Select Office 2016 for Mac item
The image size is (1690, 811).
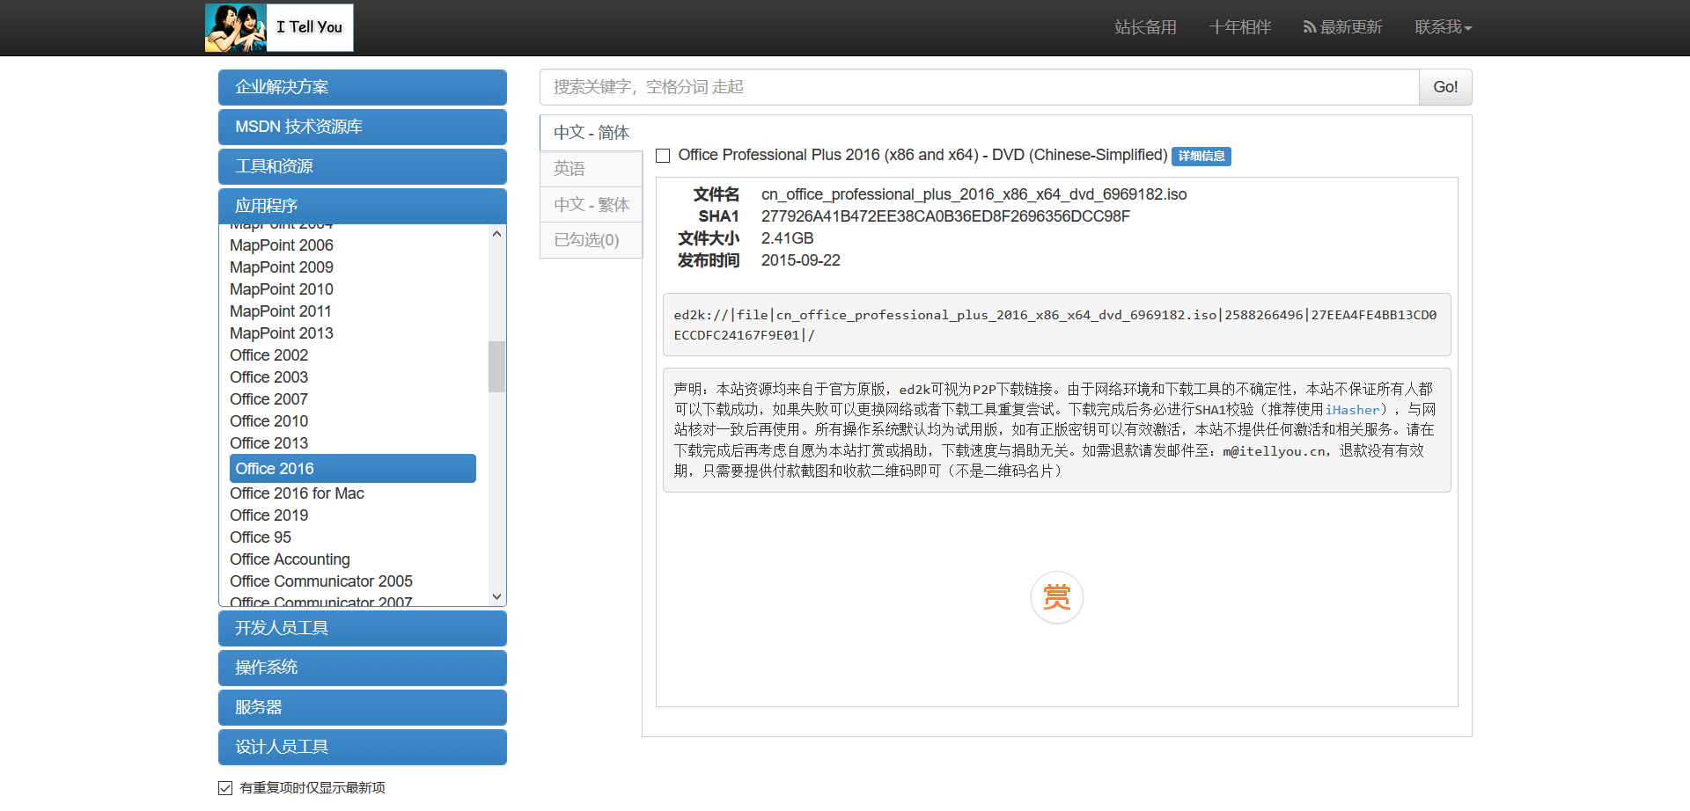point(298,493)
